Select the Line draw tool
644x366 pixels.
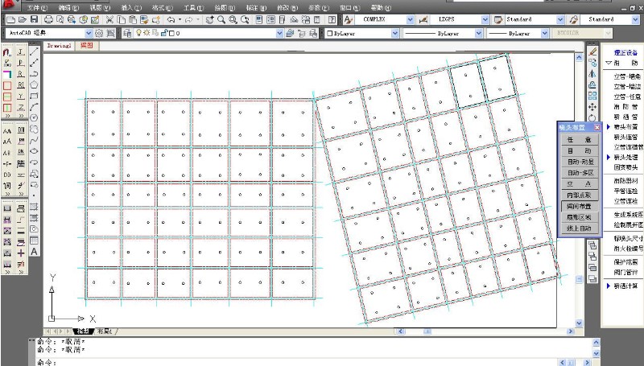pos(34,51)
